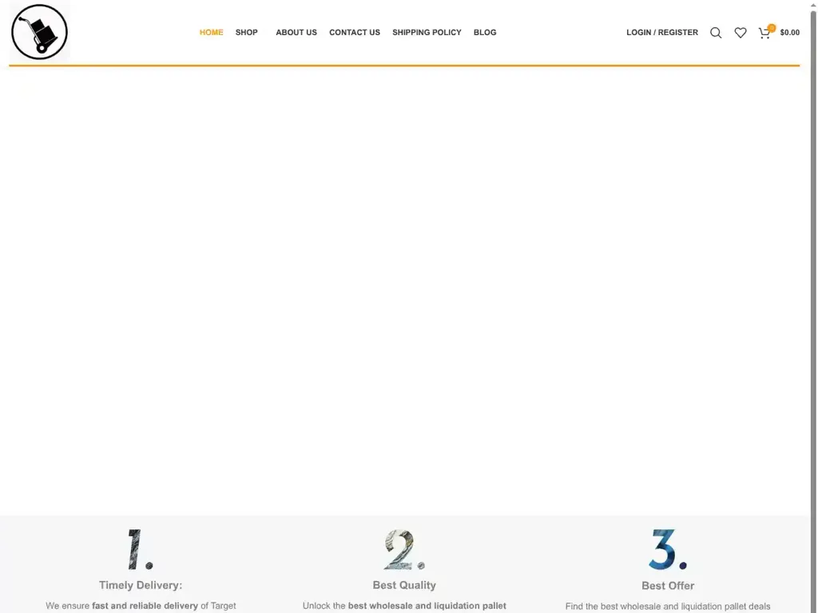Select the HOME menu item
Image resolution: width=818 pixels, height=613 pixels.
click(211, 33)
